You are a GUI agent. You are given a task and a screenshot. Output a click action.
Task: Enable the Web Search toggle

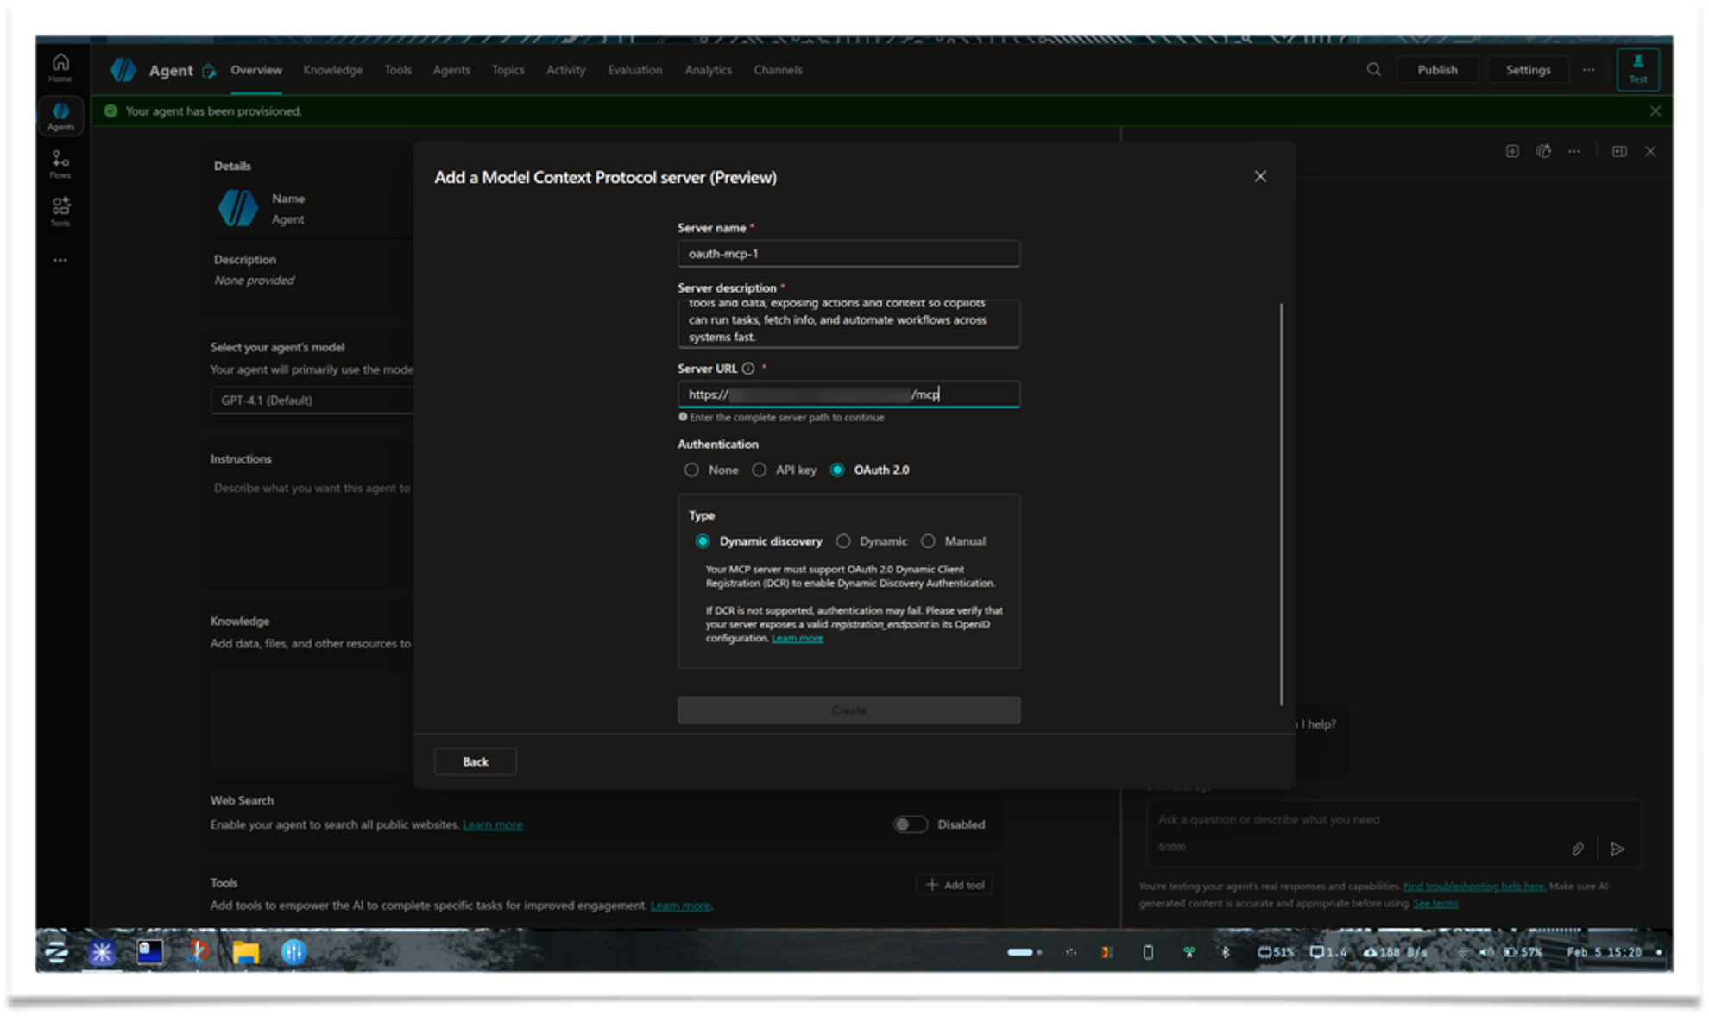pyautogui.click(x=910, y=824)
